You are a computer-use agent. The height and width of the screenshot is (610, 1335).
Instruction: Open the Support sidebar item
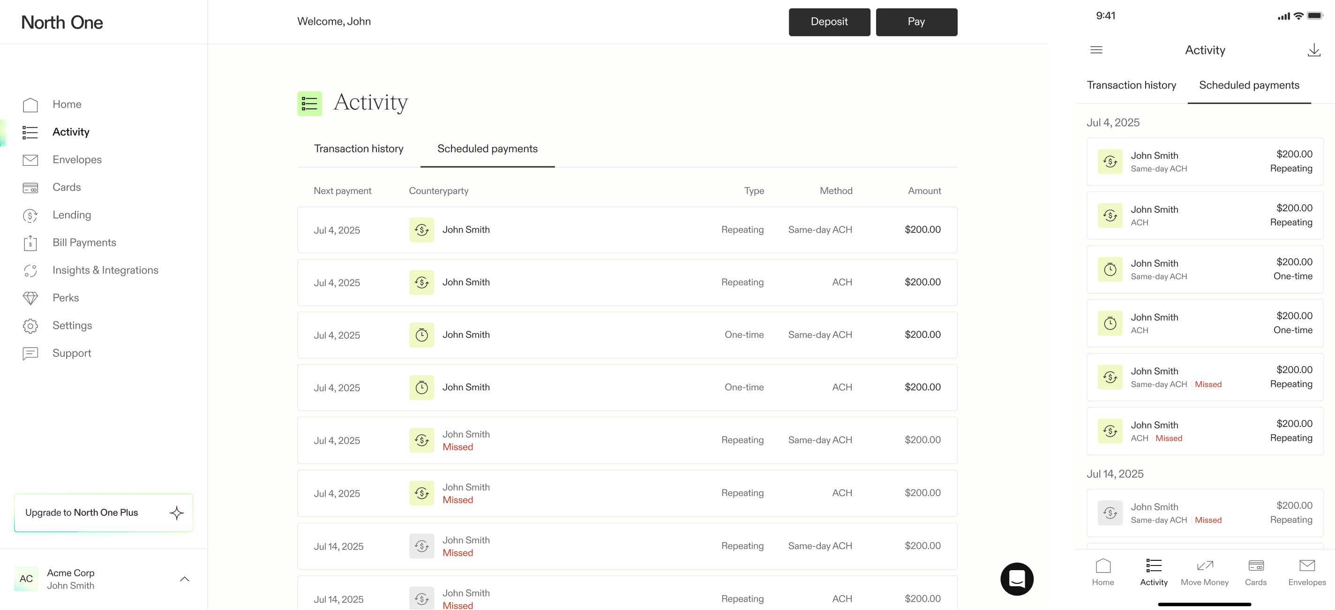72,353
